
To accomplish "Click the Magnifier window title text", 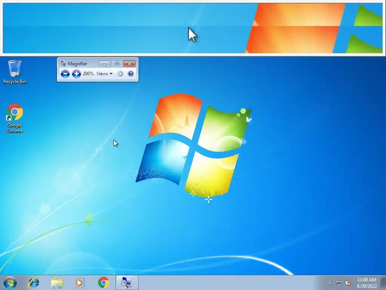I will (x=77, y=63).
